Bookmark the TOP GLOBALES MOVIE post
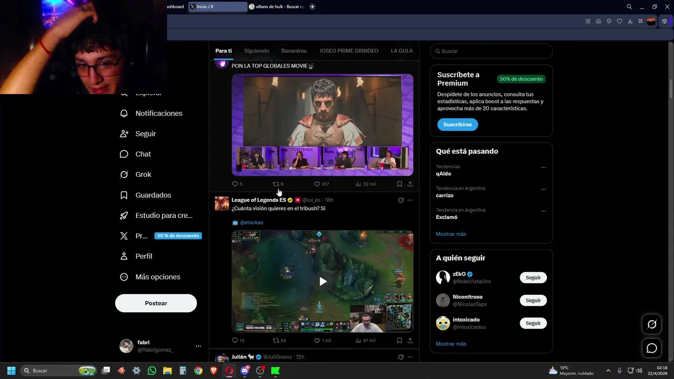Image resolution: width=674 pixels, height=379 pixels. click(399, 184)
